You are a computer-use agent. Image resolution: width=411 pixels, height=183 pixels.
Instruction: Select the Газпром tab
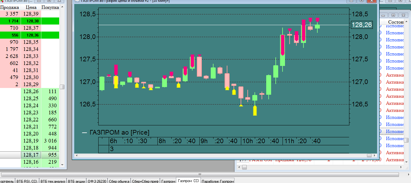(x=168, y=181)
